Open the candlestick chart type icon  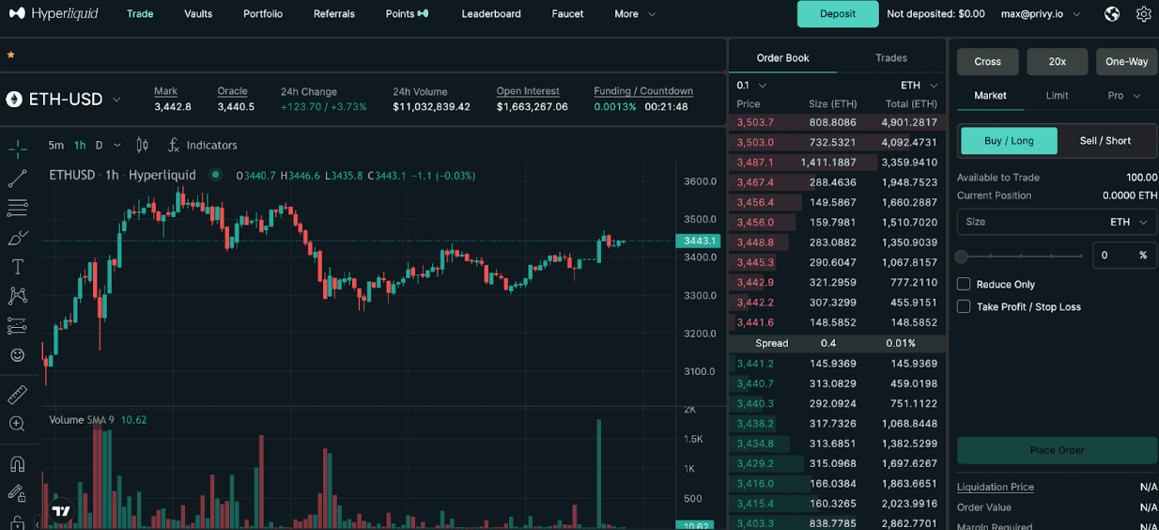point(143,145)
